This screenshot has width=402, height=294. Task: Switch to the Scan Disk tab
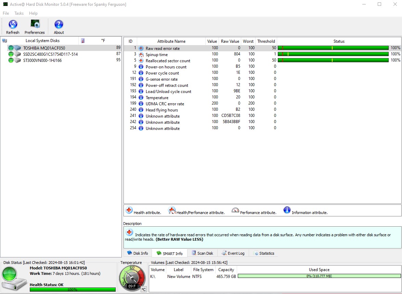point(202,253)
